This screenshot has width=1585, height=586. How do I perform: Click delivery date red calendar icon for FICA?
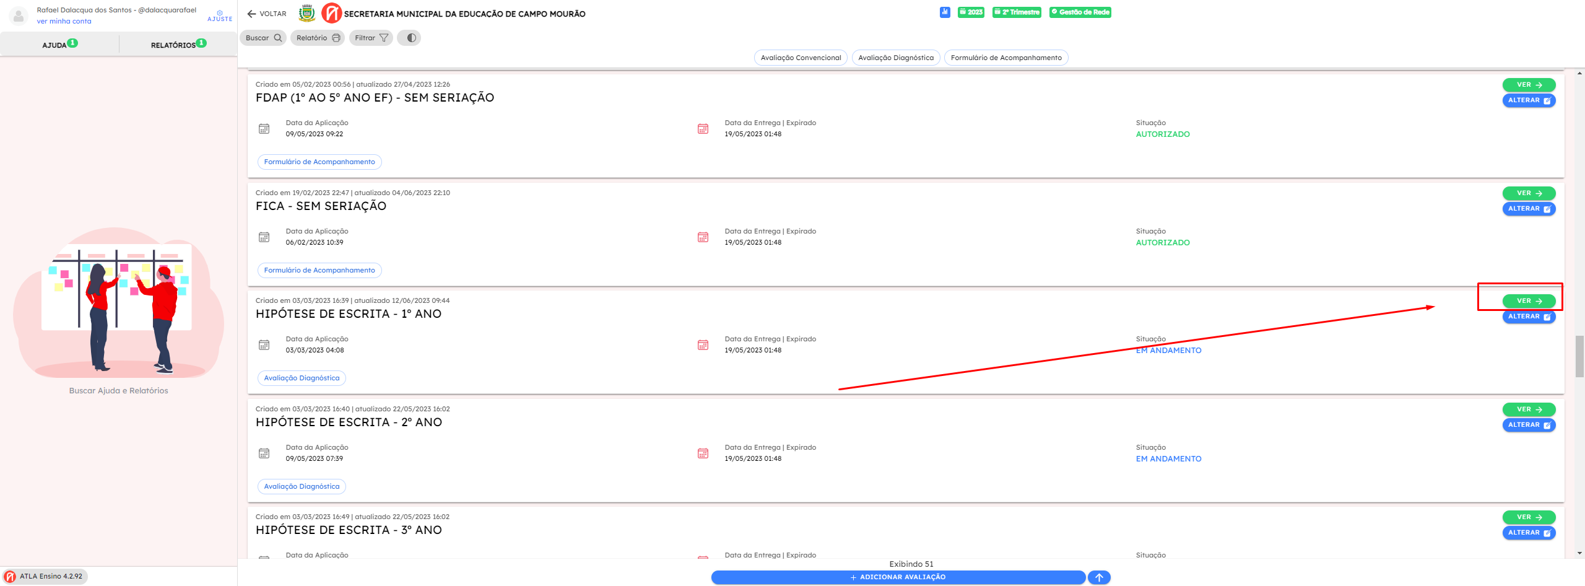pos(703,237)
